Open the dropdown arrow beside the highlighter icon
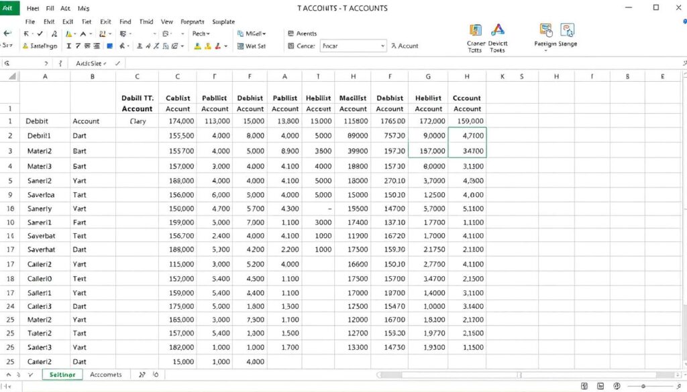Screen dimensions: 687x392 (75, 34)
